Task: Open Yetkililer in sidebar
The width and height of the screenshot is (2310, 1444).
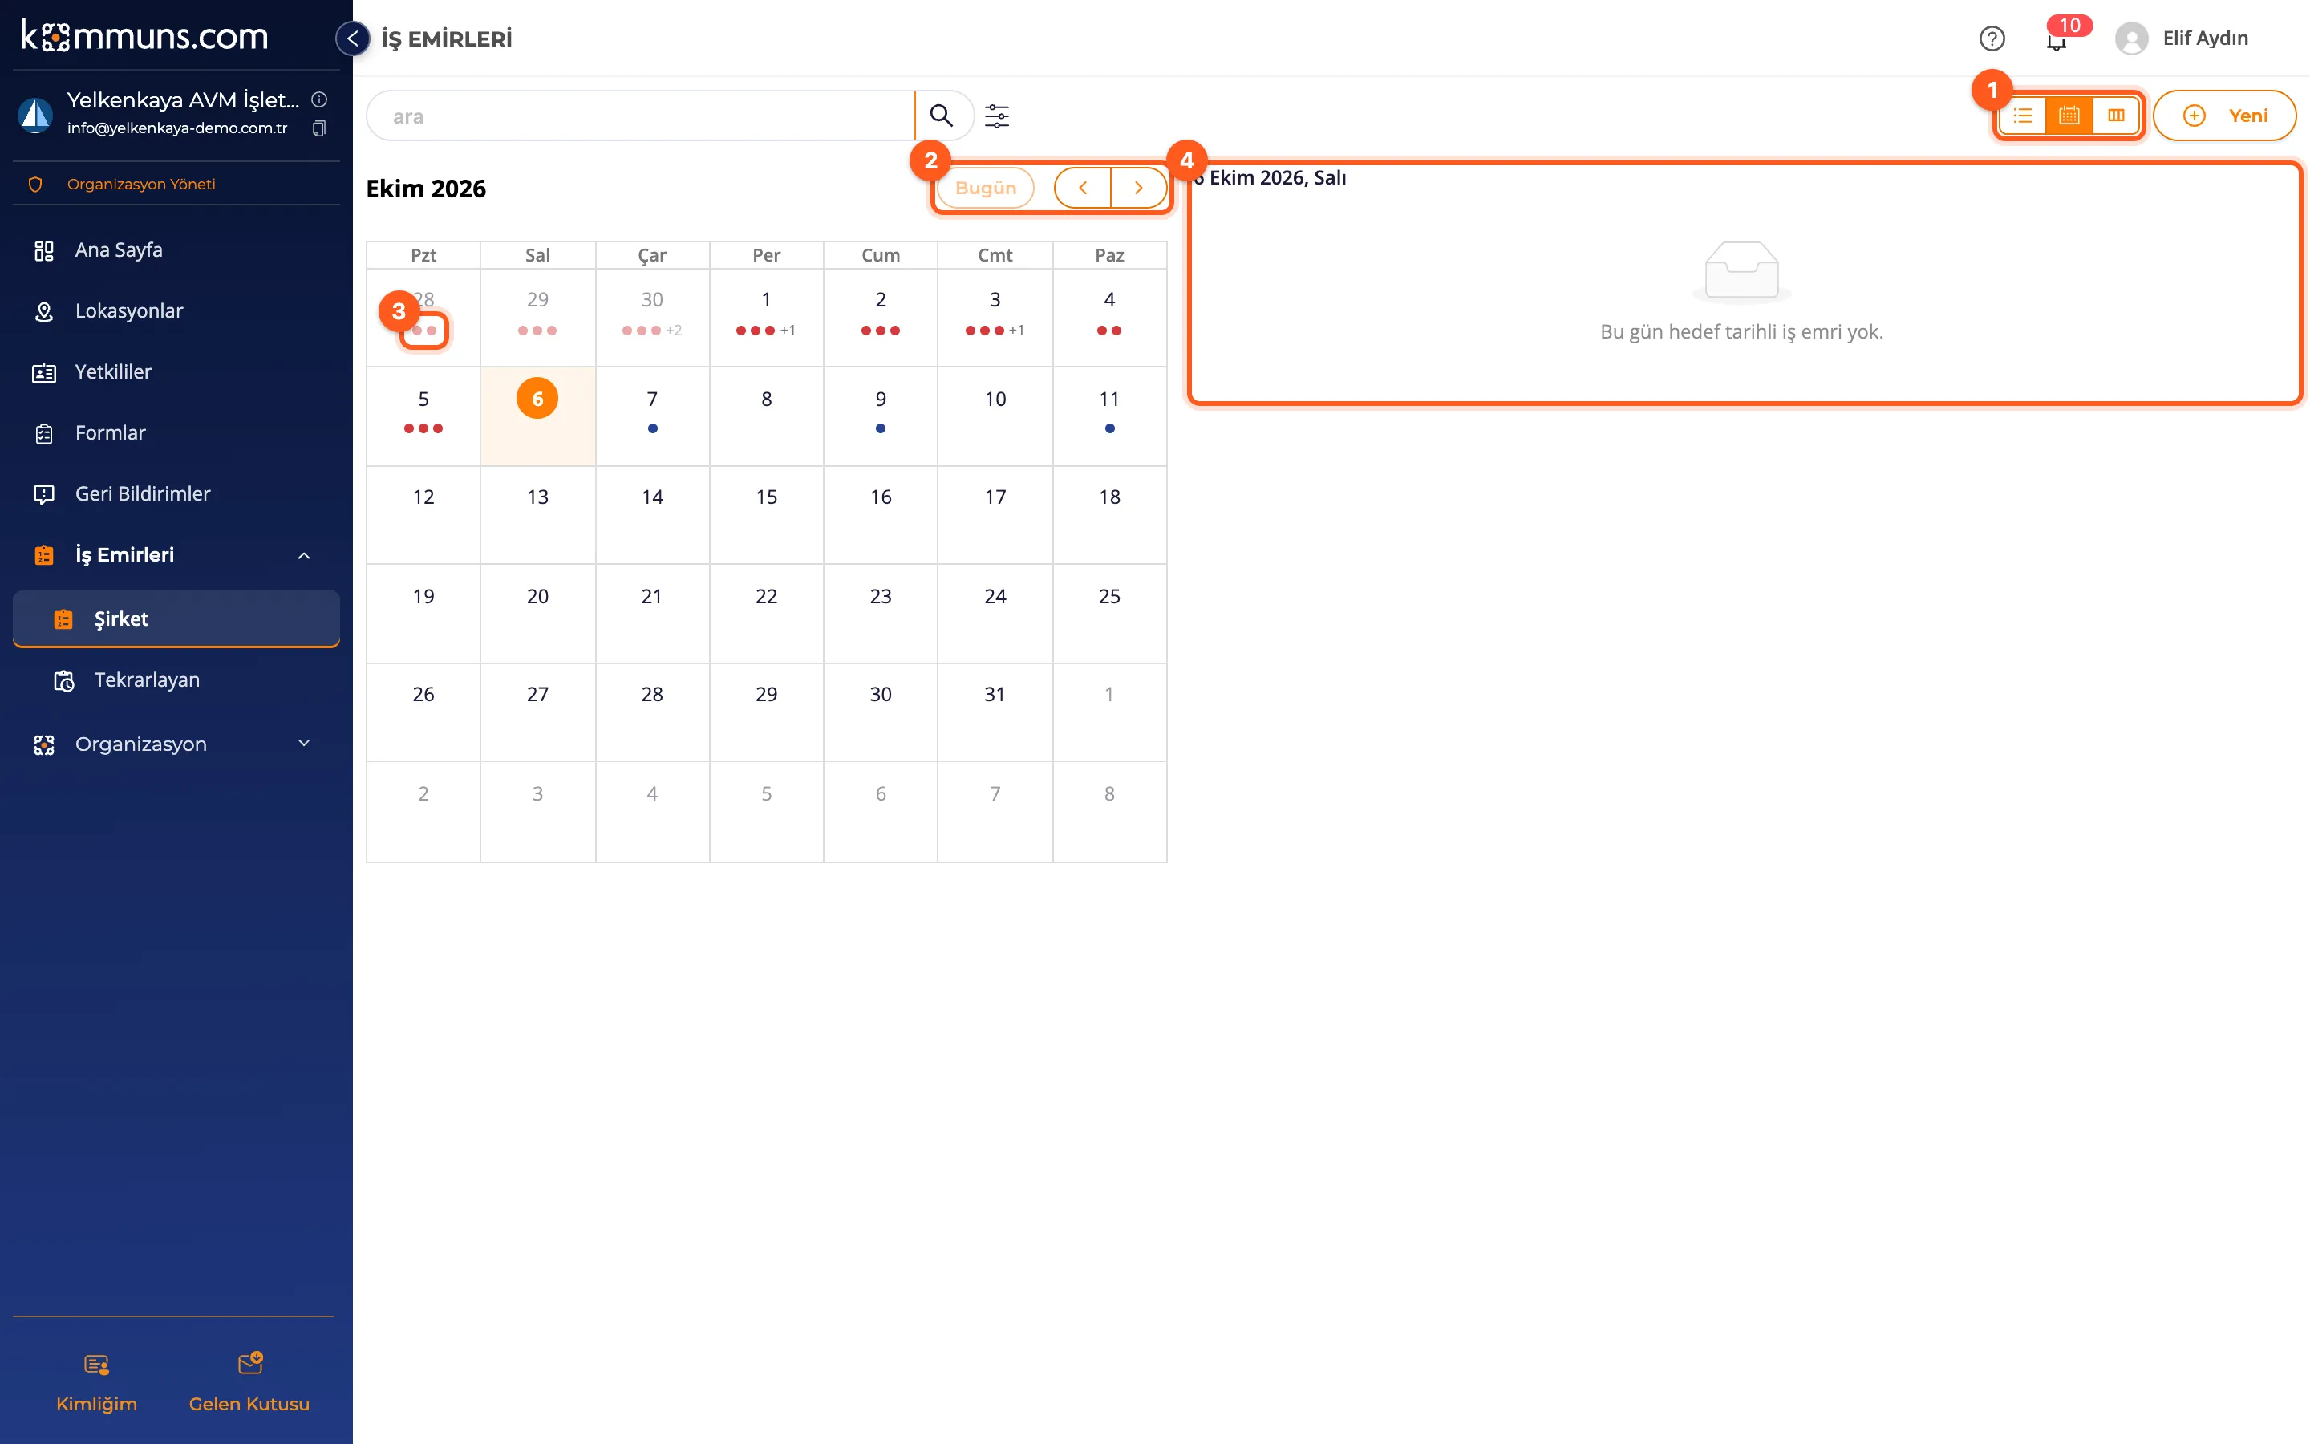Action: tap(176, 372)
